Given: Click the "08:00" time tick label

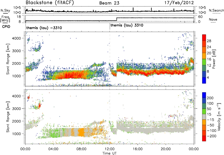Looking at the screenshot, I should pyautogui.click(x=81, y=149).
